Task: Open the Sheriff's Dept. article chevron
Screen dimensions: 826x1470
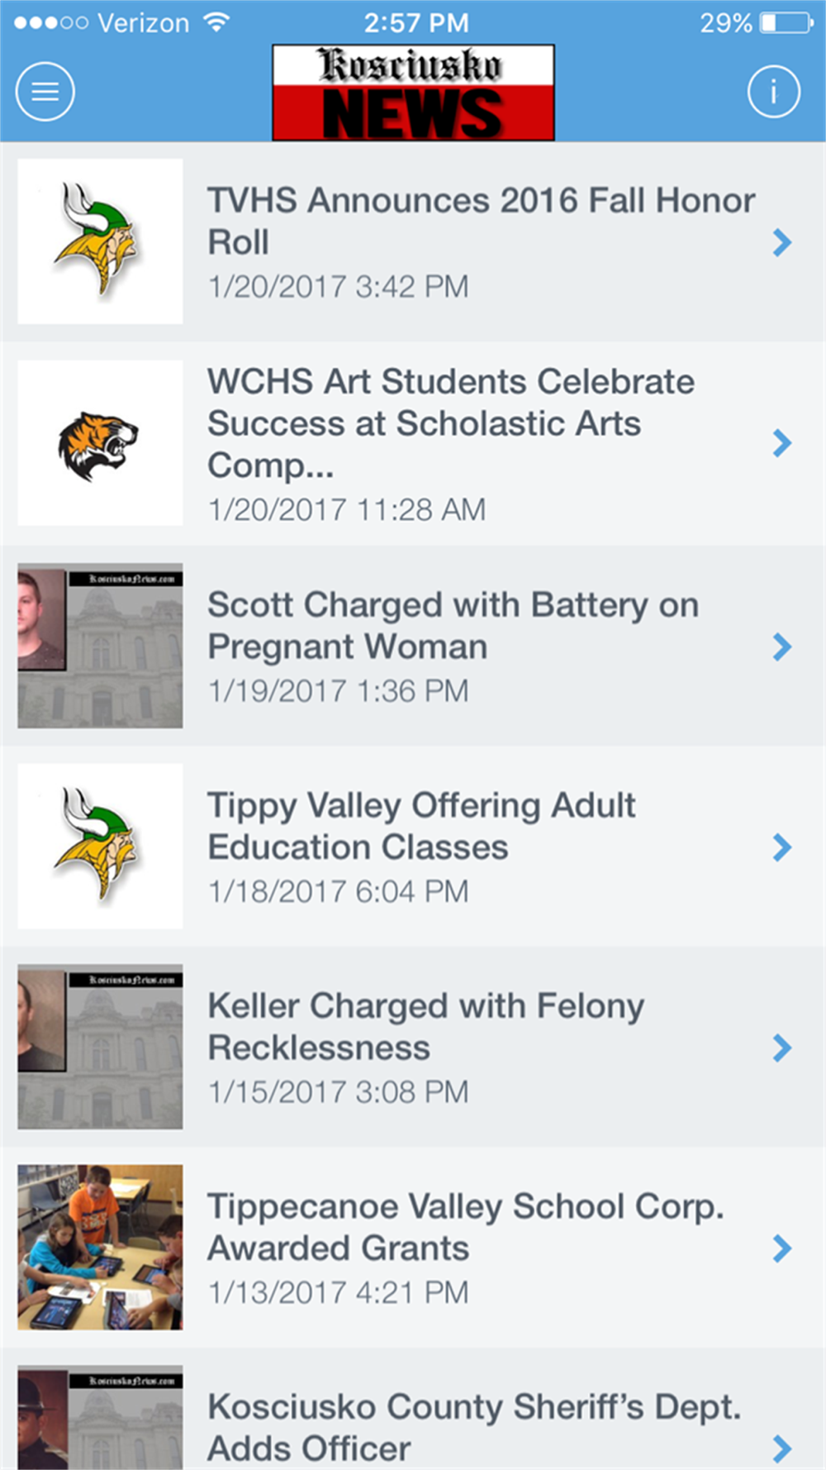Action: pyautogui.click(x=781, y=1448)
